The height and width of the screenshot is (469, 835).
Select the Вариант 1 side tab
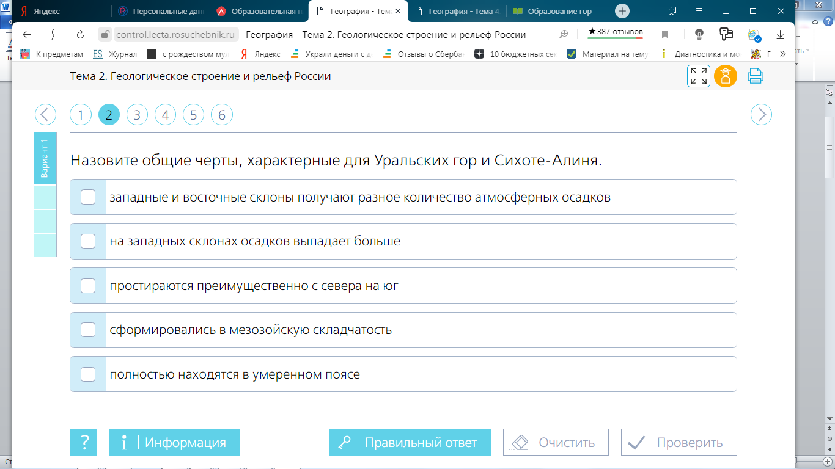tap(45, 158)
